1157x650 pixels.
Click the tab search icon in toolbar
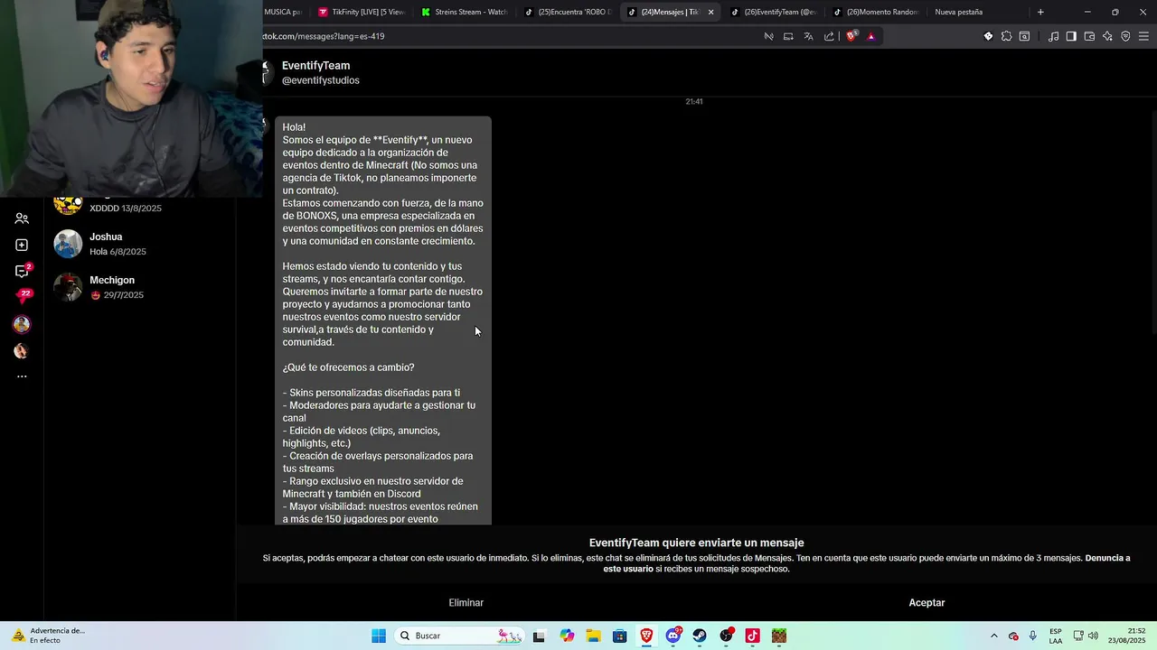1024,36
